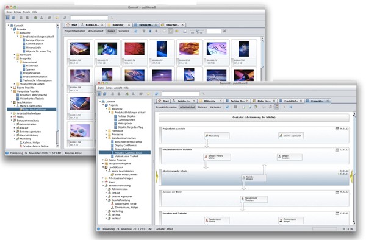Toggle the Dateien view button in back window
This screenshot has height=240, width=366.
click(x=111, y=31)
